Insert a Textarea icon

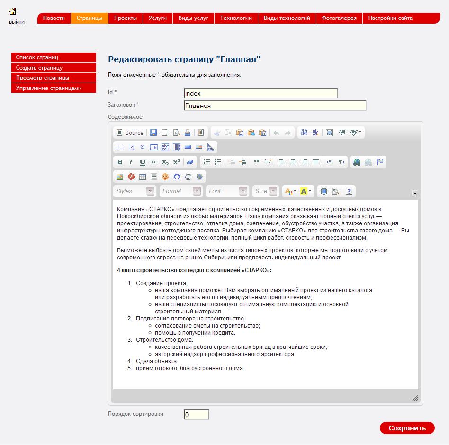[x=165, y=147]
